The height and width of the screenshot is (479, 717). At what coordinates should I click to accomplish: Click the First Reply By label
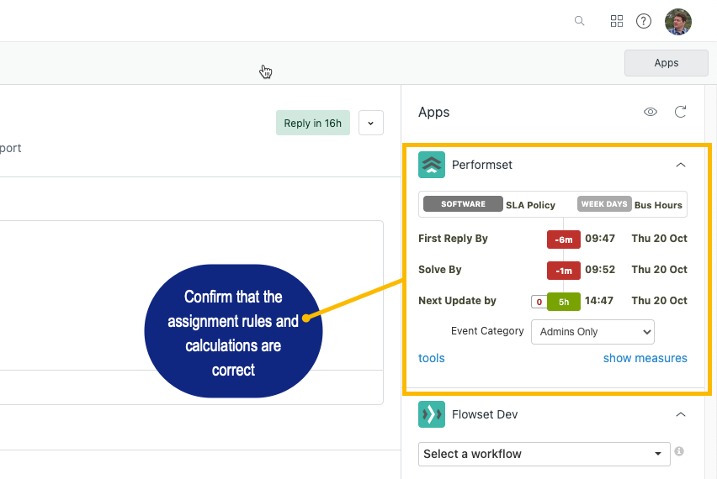(x=453, y=239)
